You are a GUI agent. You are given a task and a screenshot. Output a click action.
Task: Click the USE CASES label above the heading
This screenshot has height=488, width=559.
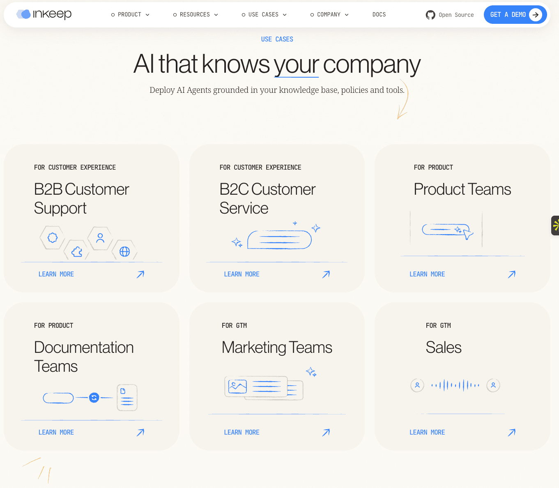277,39
